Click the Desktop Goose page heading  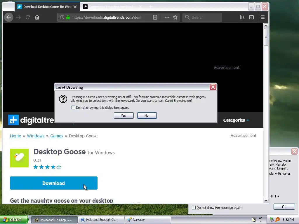(x=60, y=152)
